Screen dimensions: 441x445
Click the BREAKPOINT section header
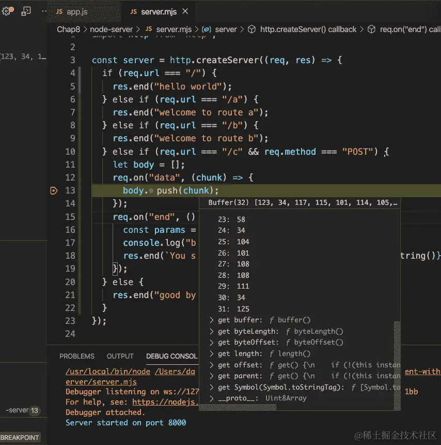(x=20, y=438)
